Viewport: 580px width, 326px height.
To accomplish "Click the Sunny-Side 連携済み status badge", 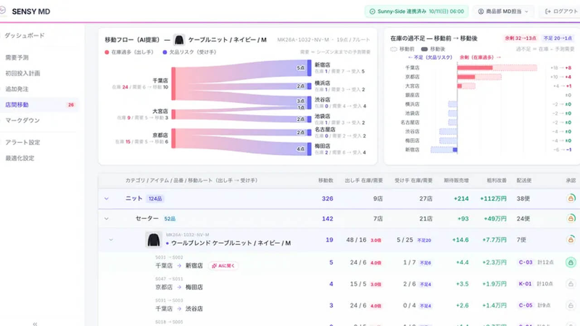I will [416, 11].
